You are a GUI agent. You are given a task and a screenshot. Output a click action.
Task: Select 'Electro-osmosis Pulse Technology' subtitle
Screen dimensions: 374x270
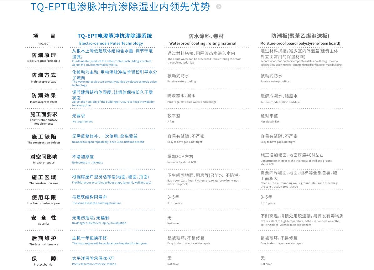click(111, 44)
